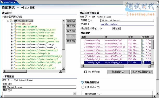Expand the www.ibm.com/ request node
Image resolution: width=159 pixels, height=98 pixels.
[11, 24]
